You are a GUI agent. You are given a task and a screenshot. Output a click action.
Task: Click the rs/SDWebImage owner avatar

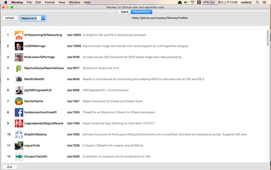(x=19, y=46)
